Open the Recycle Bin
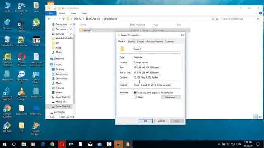Image resolution: width=264 pixels, height=148 pixels. tap(7, 41)
